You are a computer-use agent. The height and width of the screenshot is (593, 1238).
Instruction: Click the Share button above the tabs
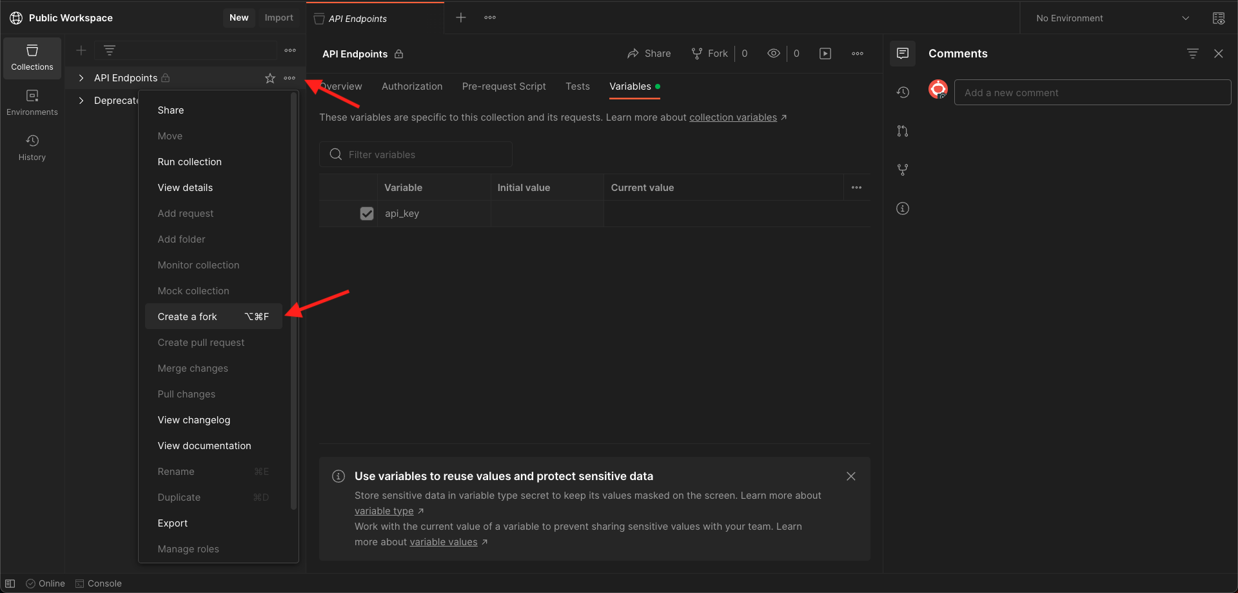[649, 54]
